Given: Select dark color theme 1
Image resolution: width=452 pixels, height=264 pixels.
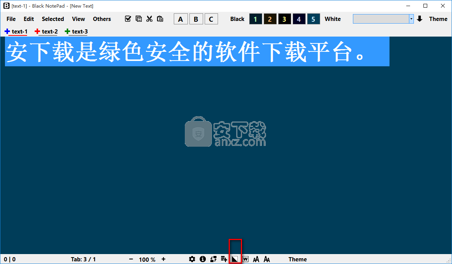Looking at the screenshot, I should 255,19.
